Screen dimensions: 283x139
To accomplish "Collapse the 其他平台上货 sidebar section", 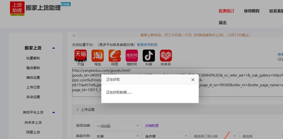I will point(53,113).
